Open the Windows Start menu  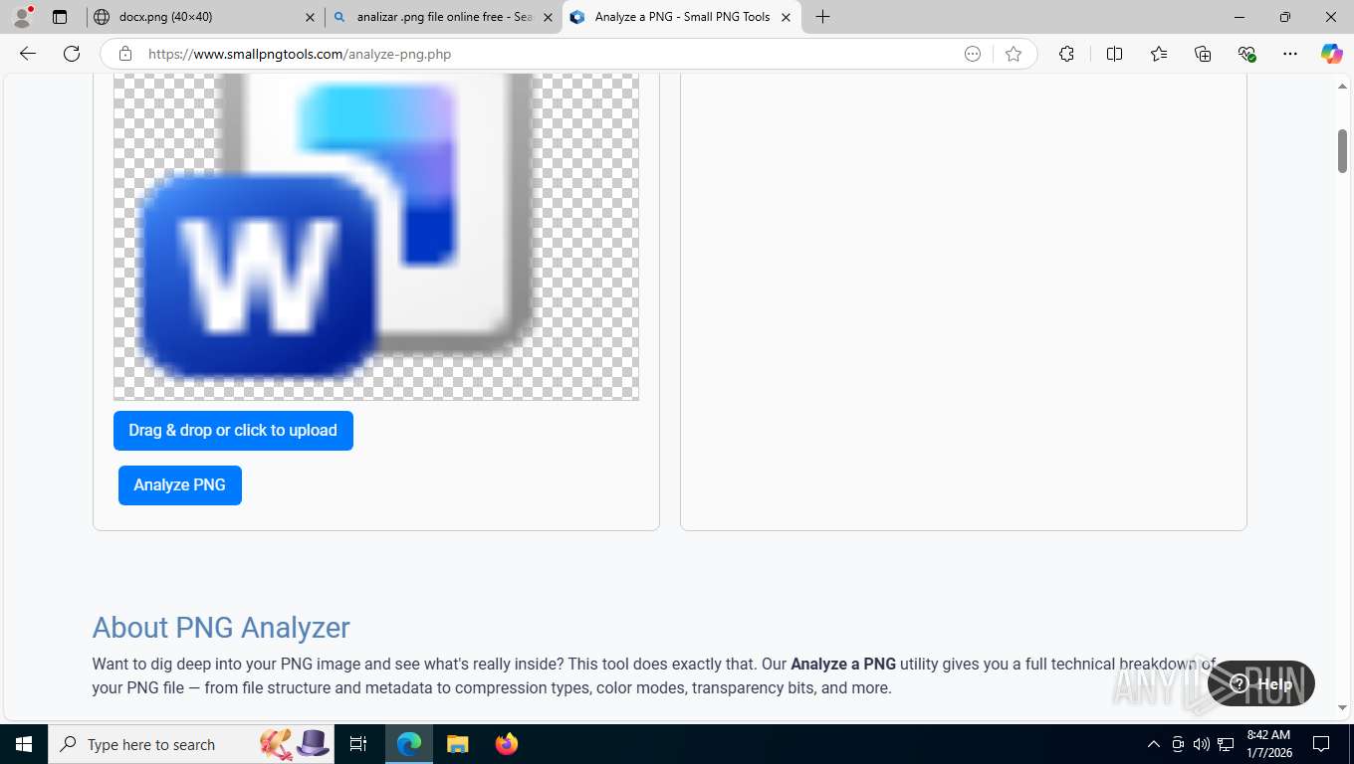tap(24, 744)
